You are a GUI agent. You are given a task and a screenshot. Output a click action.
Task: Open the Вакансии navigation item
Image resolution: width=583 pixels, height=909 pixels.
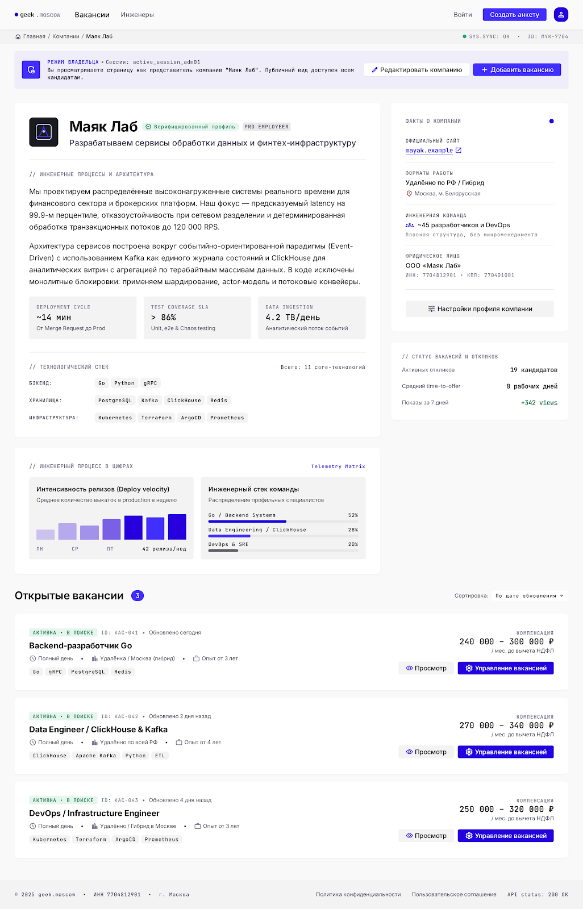pyautogui.click(x=92, y=15)
